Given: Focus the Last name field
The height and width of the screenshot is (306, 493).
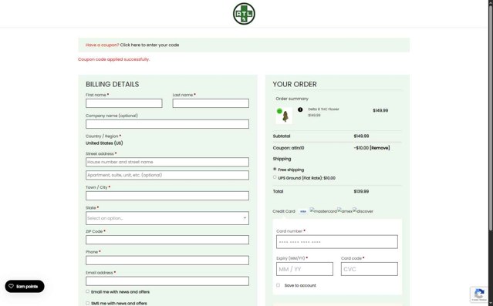Looking at the screenshot, I should [211, 103].
